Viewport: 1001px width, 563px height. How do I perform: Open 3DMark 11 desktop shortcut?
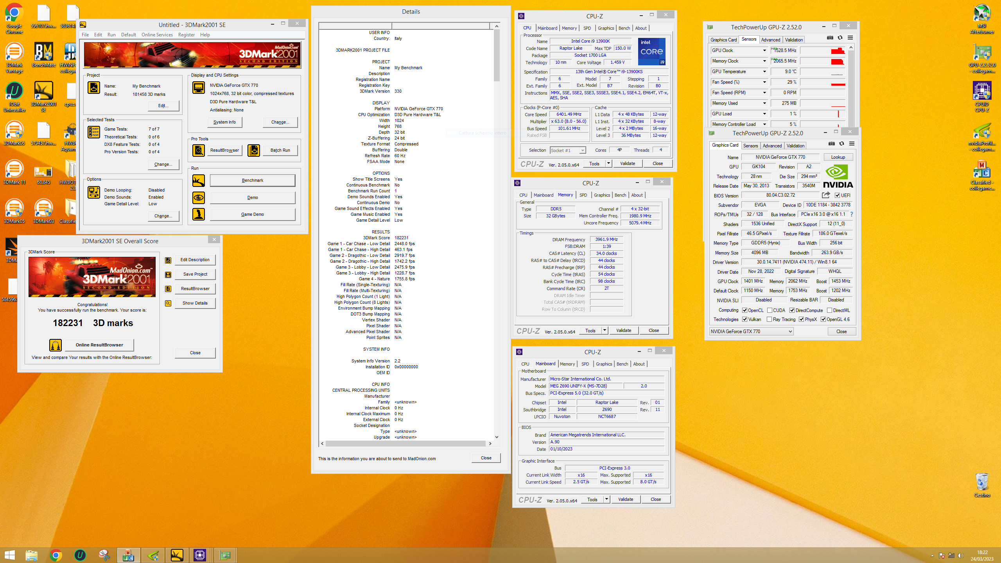14,172
